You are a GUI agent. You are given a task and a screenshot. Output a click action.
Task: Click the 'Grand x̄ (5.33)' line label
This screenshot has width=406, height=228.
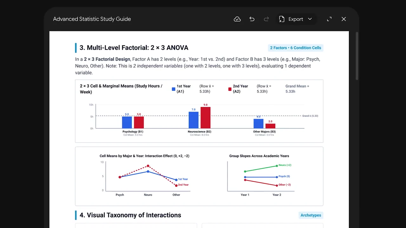tap(310, 116)
